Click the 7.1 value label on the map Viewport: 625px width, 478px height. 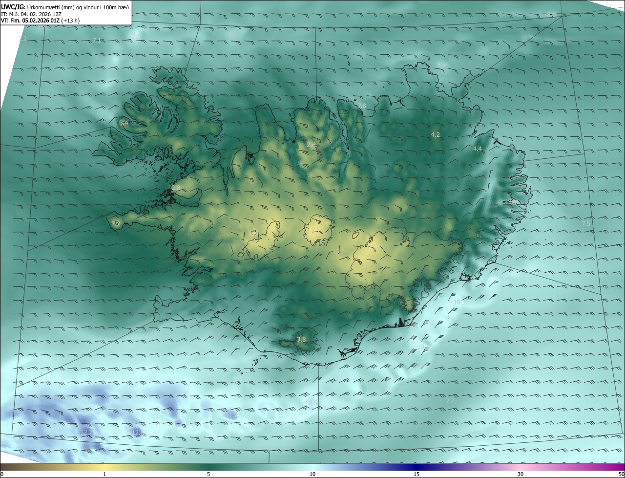point(97,40)
